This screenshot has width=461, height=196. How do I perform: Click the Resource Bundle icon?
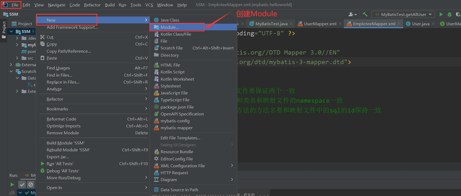pos(157,152)
